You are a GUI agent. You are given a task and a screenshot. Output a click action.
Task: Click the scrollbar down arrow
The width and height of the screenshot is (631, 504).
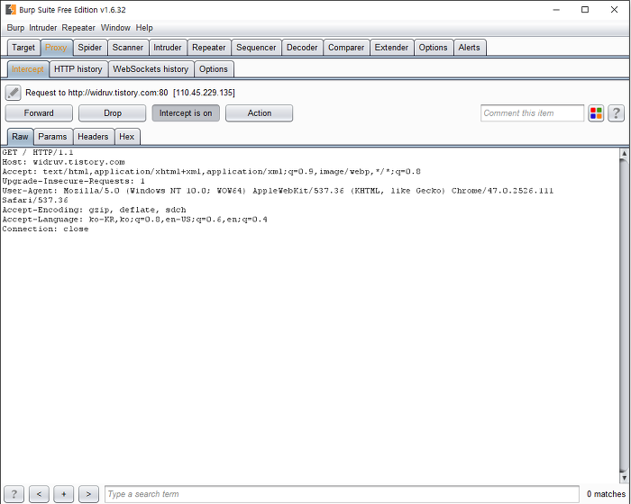[x=624, y=478]
